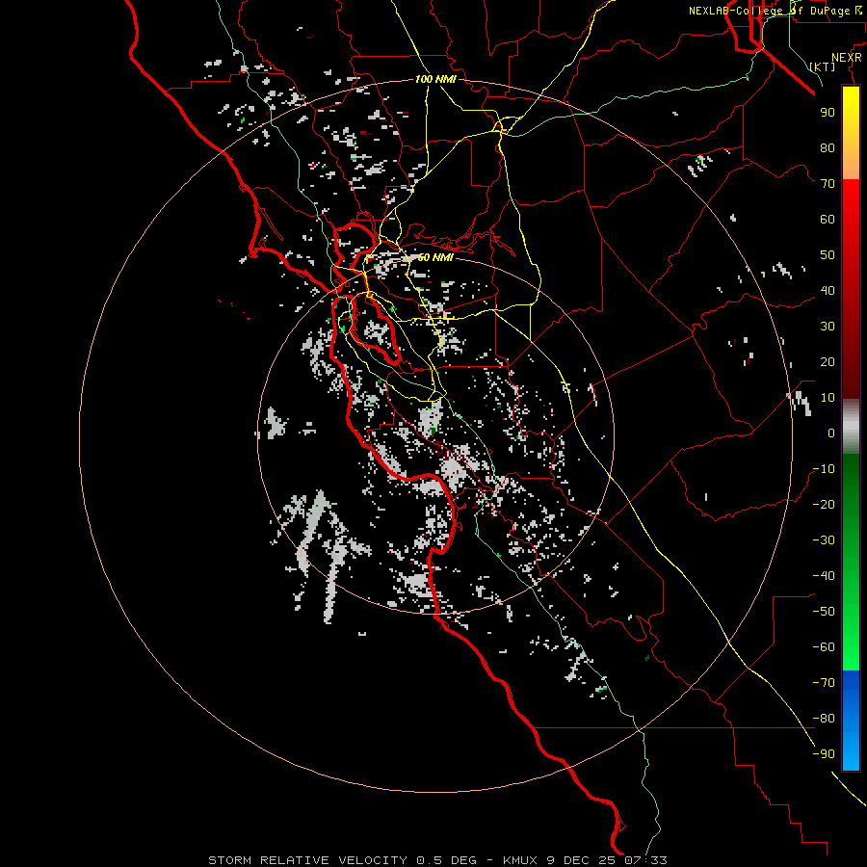Image resolution: width=867 pixels, height=867 pixels.
Task: Click the -20 value on velocity scale
Action: [x=824, y=505]
